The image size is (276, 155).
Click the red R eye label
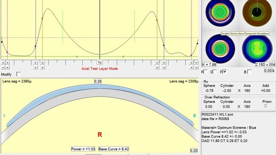coord(100,135)
